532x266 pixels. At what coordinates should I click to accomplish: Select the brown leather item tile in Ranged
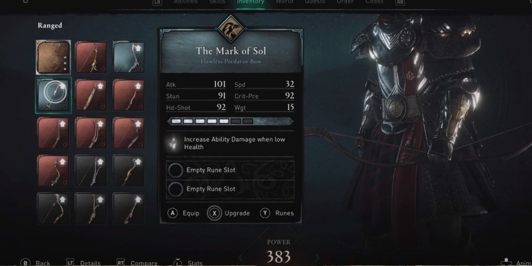pos(53,57)
